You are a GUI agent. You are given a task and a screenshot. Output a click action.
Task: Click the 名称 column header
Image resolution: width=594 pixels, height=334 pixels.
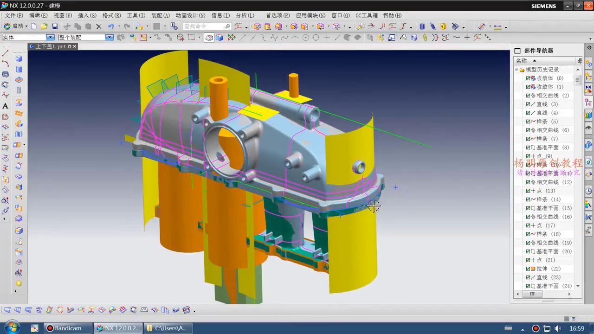tap(522, 61)
